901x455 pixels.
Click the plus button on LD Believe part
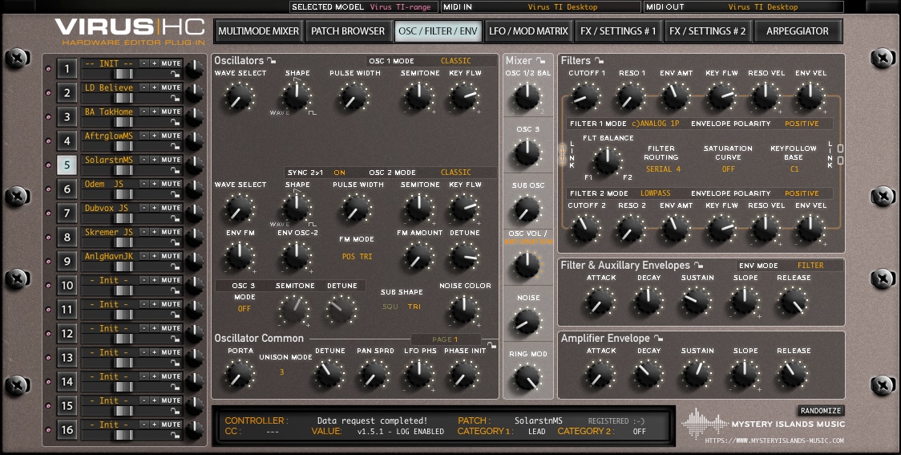pos(154,87)
